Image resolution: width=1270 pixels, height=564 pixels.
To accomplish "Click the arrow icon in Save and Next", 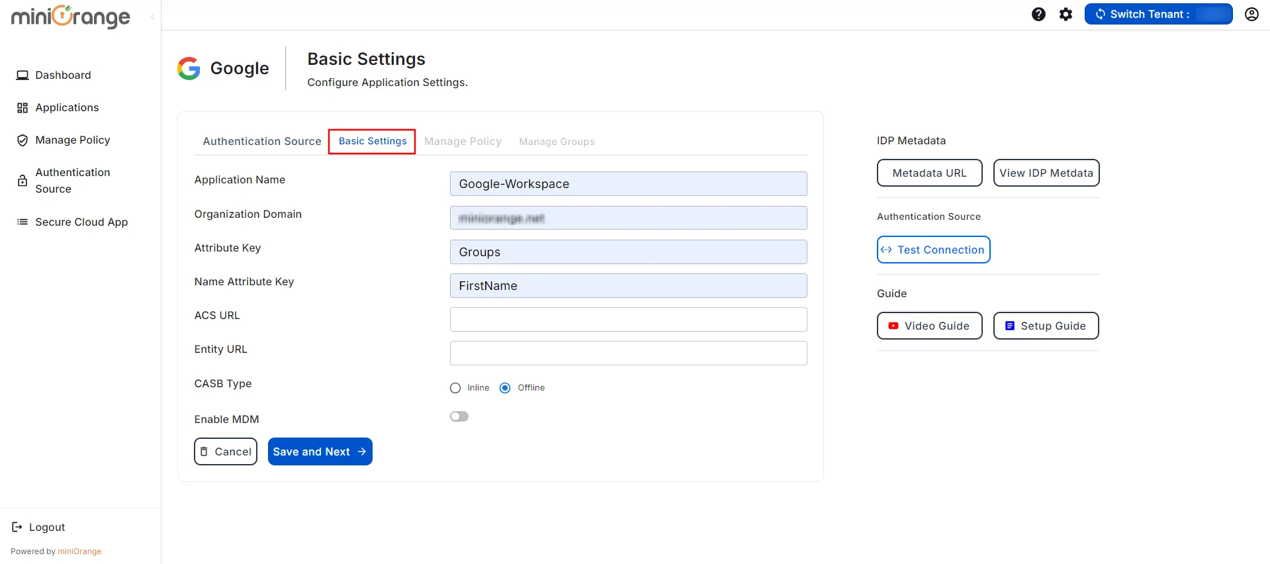I will [x=362, y=451].
